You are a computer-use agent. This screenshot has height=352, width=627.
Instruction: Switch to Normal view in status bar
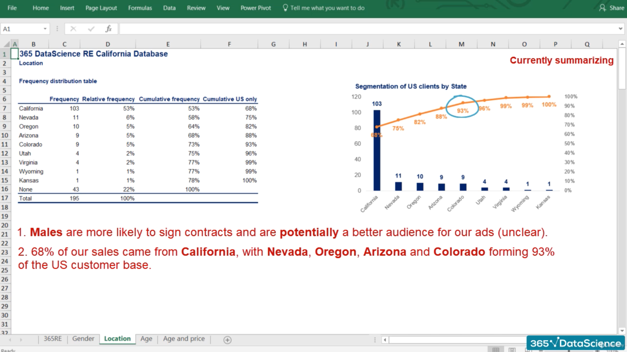[496, 350]
